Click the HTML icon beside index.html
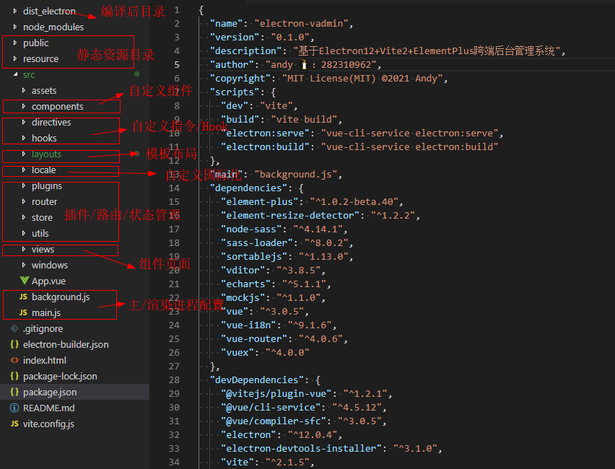Screen dimensions: 615x469 click(x=14, y=361)
